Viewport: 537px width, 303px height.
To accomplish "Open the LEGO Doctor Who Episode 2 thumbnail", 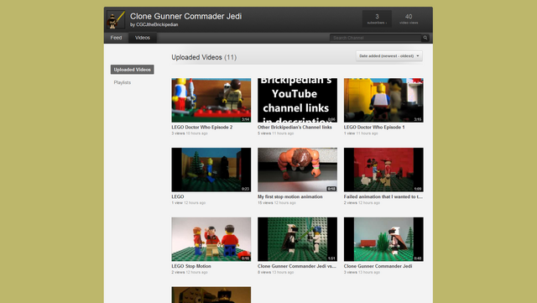I will [211, 100].
